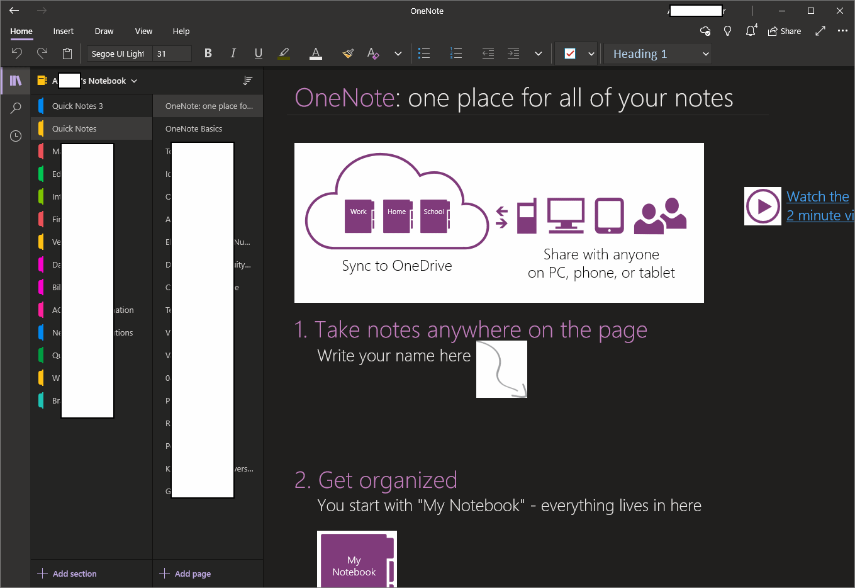The height and width of the screenshot is (588, 855).
Task: Insert a To Do checkbox tag
Action: (570, 54)
